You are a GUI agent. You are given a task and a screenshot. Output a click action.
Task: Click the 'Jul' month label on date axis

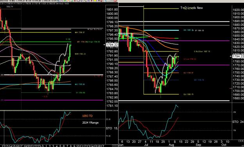point(146,145)
